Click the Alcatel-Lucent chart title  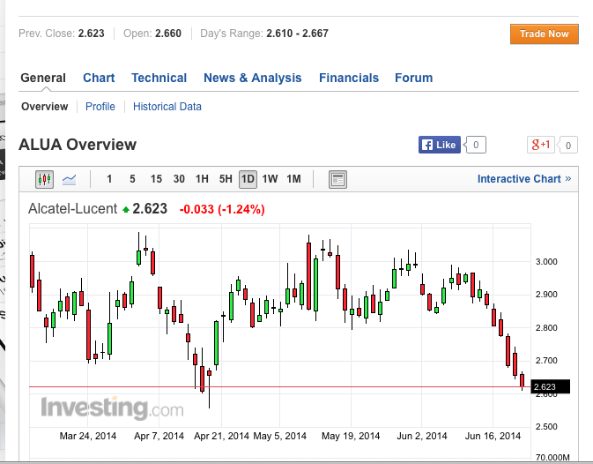[x=72, y=208]
